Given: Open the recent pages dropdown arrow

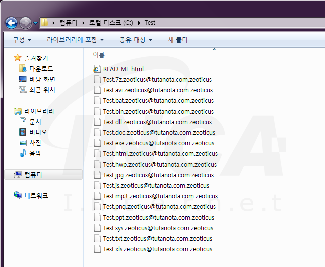Looking at the screenshot, I should click(35, 23).
